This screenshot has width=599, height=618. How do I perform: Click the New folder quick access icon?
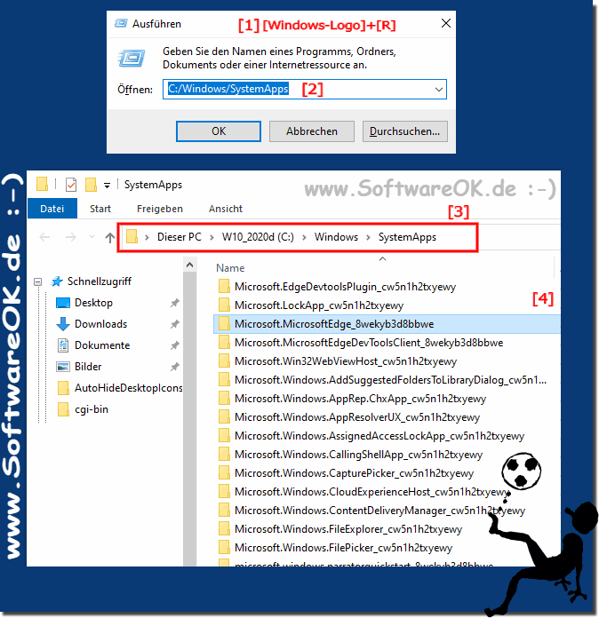[91, 185]
